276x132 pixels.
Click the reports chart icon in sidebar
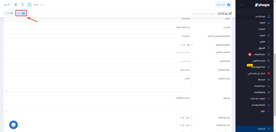(268, 42)
